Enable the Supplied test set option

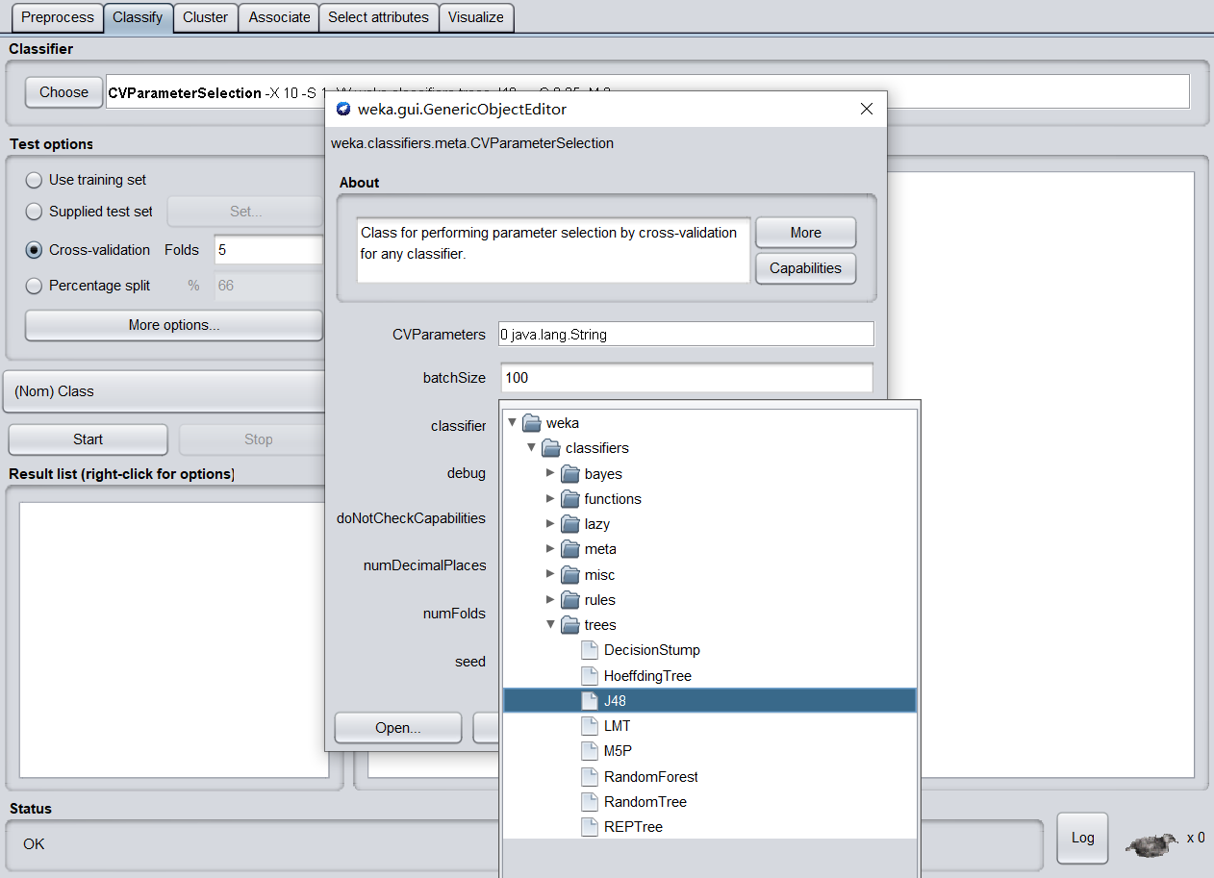pyautogui.click(x=34, y=212)
